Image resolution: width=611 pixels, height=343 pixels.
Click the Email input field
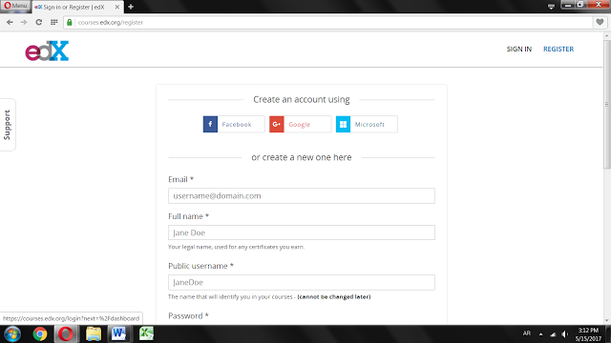pyautogui.click(x=302, y=196)
